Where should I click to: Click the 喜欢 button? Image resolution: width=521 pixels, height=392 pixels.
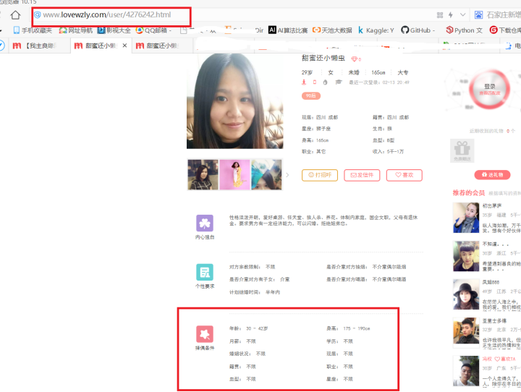click(x=404, y=175)
